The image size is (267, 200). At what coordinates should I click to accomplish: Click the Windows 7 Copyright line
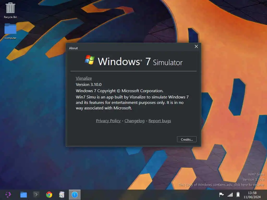[119, 91]
